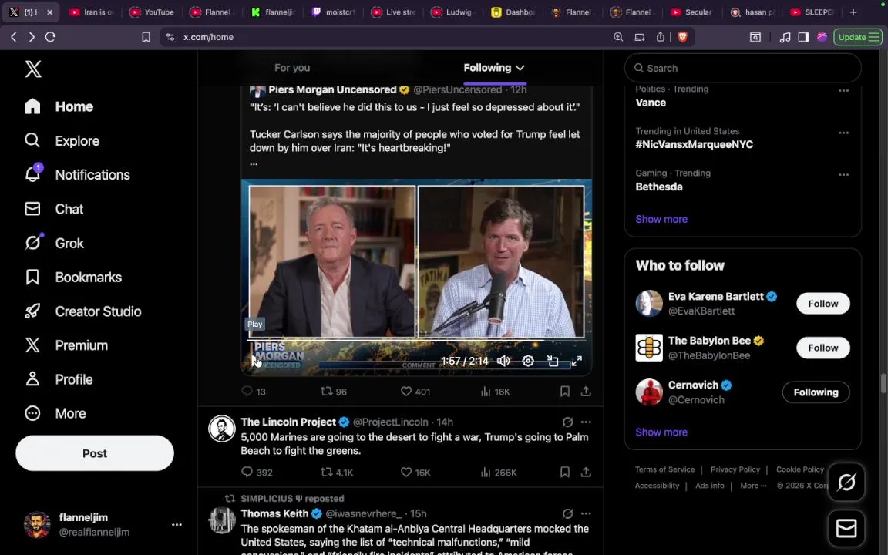Viewport: 888px width, 555px height.
Task: Follow The Babylon Bee
Action: point(823,348)
